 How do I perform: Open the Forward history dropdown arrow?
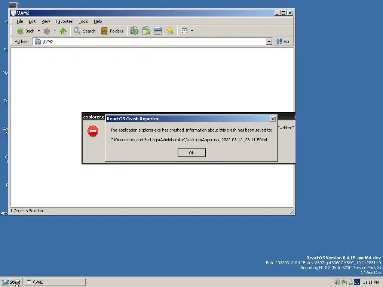tap(55, 31)
